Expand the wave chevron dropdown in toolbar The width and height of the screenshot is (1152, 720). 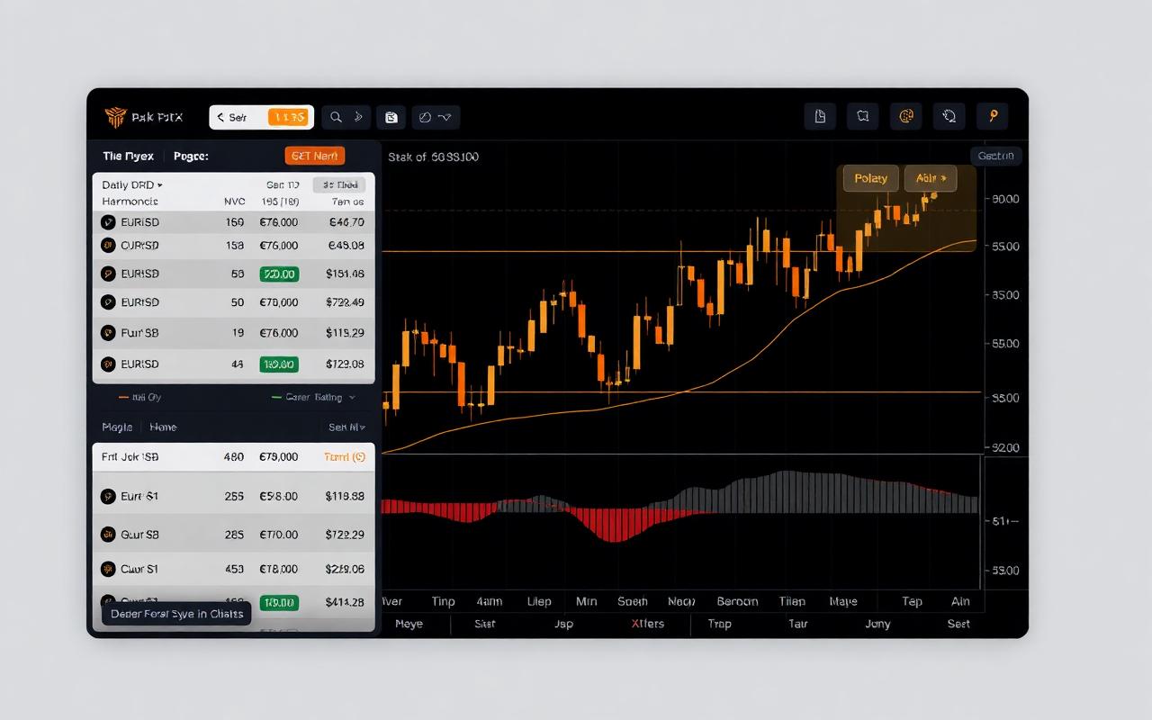tap(446, 117)
